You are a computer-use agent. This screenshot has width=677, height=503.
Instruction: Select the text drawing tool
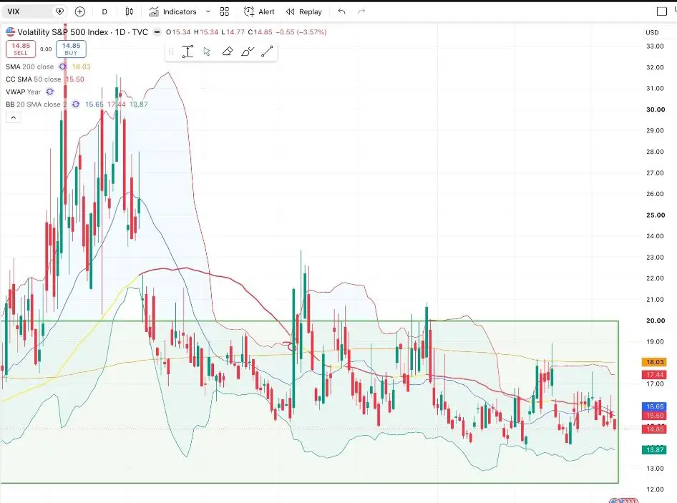click(x=187, y=52)
